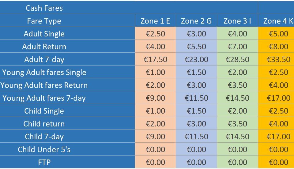Click the Zone 3 I column header
The height and width of the screenshot is (169, 294).
pyautogui.click(x=237, y=21)
